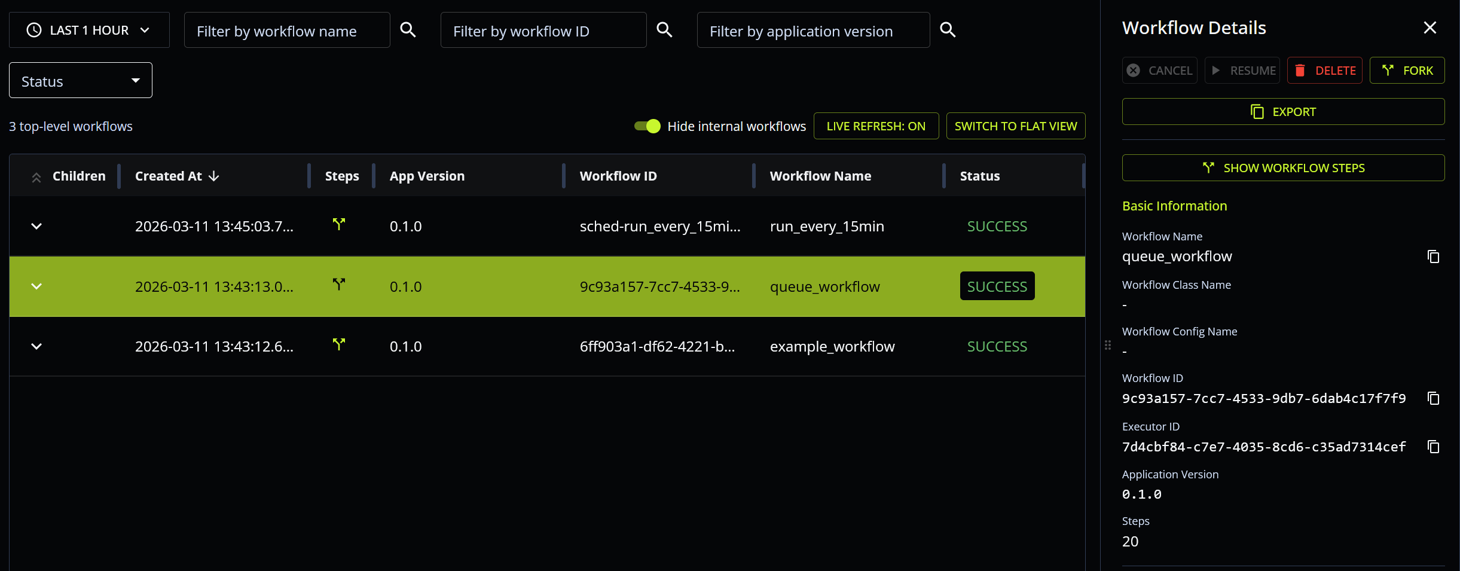Image resolution: width=1460 pixels, height=571 pixels.
Task: Turn off live refresh
Action: pos(875,126)
